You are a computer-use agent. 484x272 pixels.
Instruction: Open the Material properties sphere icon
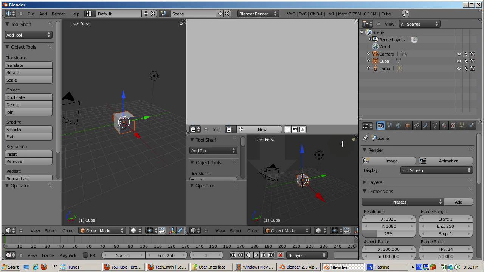pos(444,126)
